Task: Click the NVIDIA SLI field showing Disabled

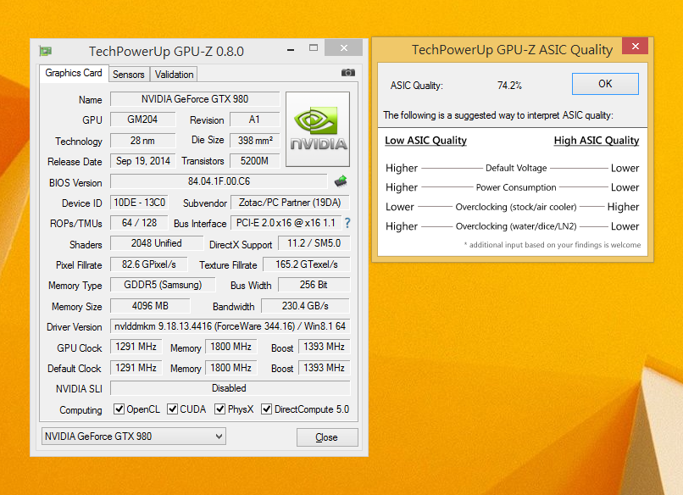Action: [230, 388]
